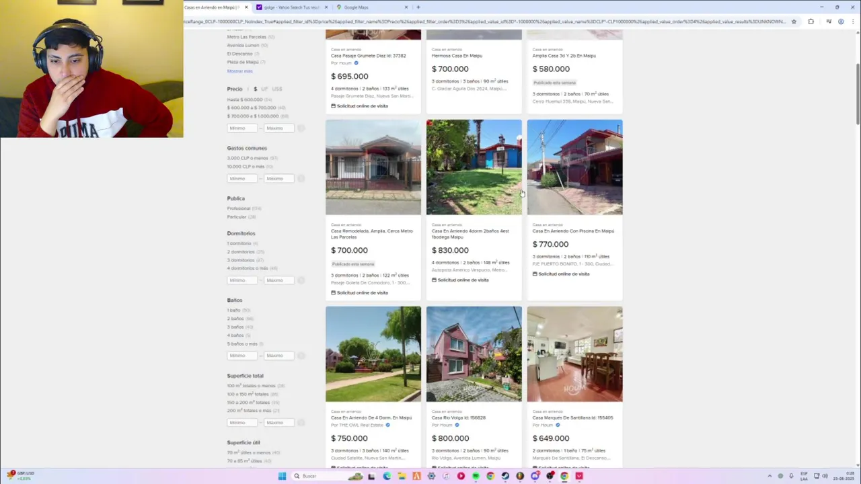Filter listings published by Particular
Viewport: 861px width, 484px height.
pyautogui.click(x=237, y=216)
